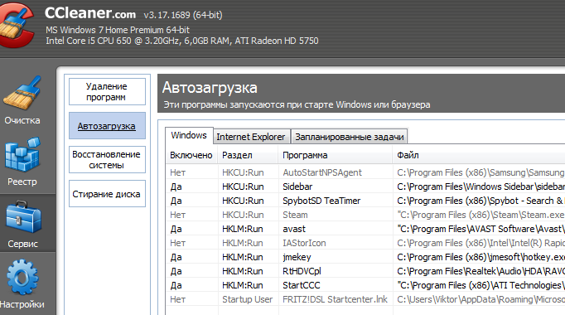The width and height of the screenshot is (565, 315).
Task: Open the Настройки gear section
Action: (x=22, y=284)
